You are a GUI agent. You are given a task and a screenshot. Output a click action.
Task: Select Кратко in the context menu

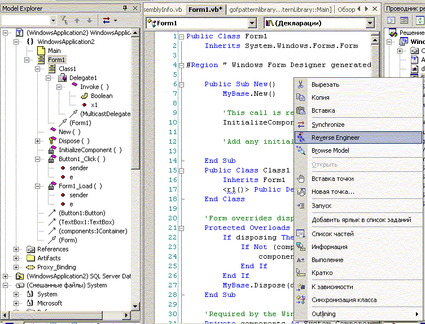coord(358,273)
